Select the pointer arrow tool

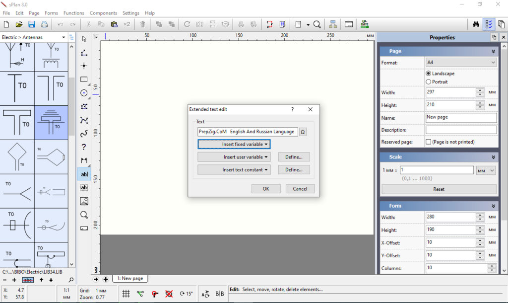pyautogui.click(x=84, y=39)
